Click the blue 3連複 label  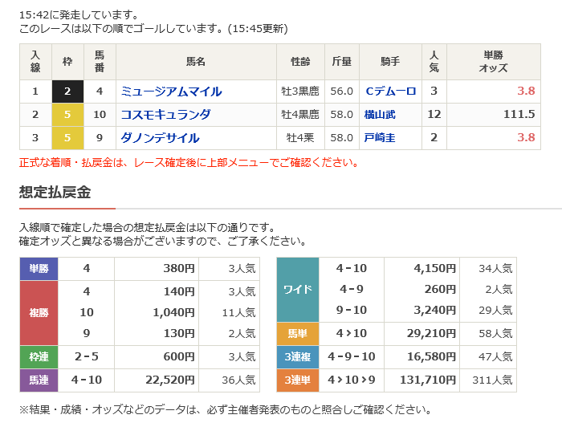point(298,357)
